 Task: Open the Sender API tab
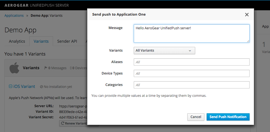(x=67, y=41)
